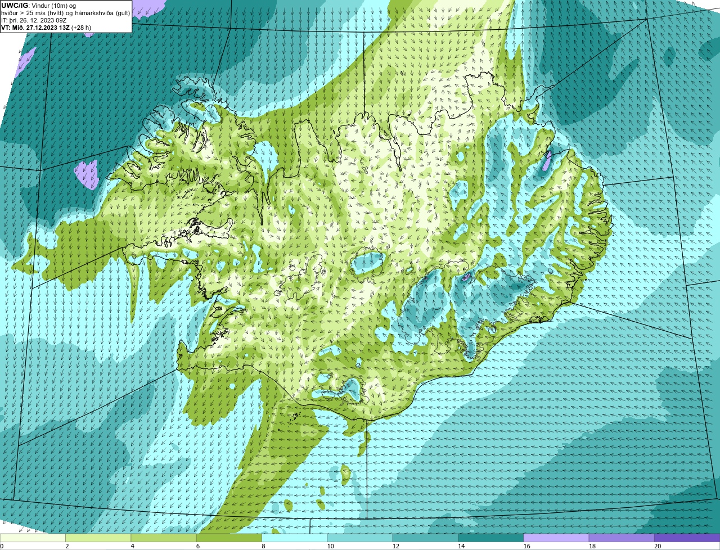Click the olive green 6–8 m/s legend swatch
720x550 pixels.
pos(229,538)
